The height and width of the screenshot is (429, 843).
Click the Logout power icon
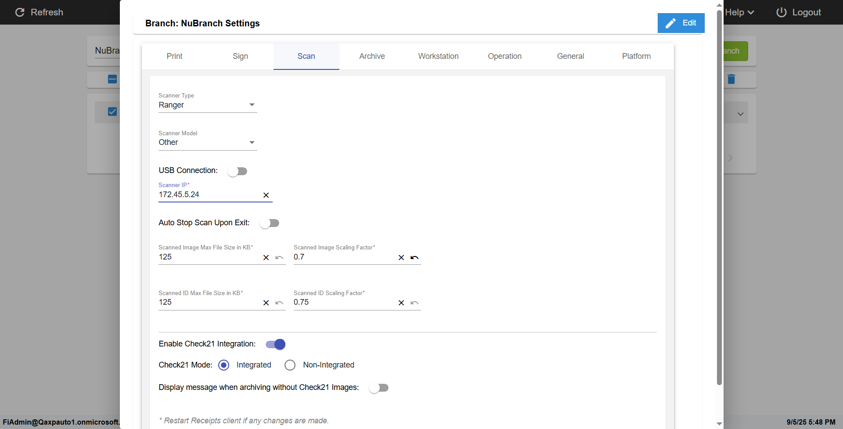(782, 12)
